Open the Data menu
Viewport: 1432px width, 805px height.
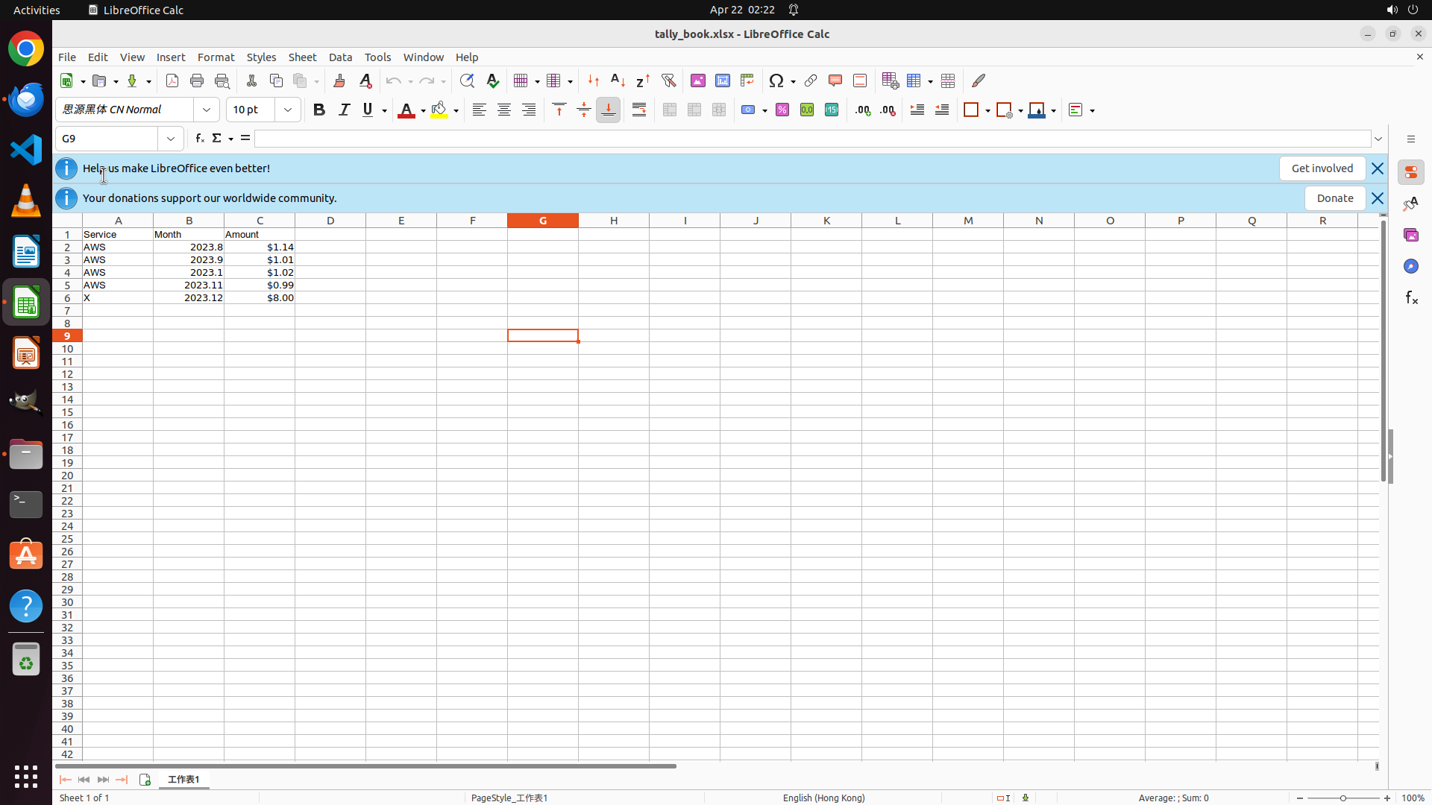tap(340, 57)
